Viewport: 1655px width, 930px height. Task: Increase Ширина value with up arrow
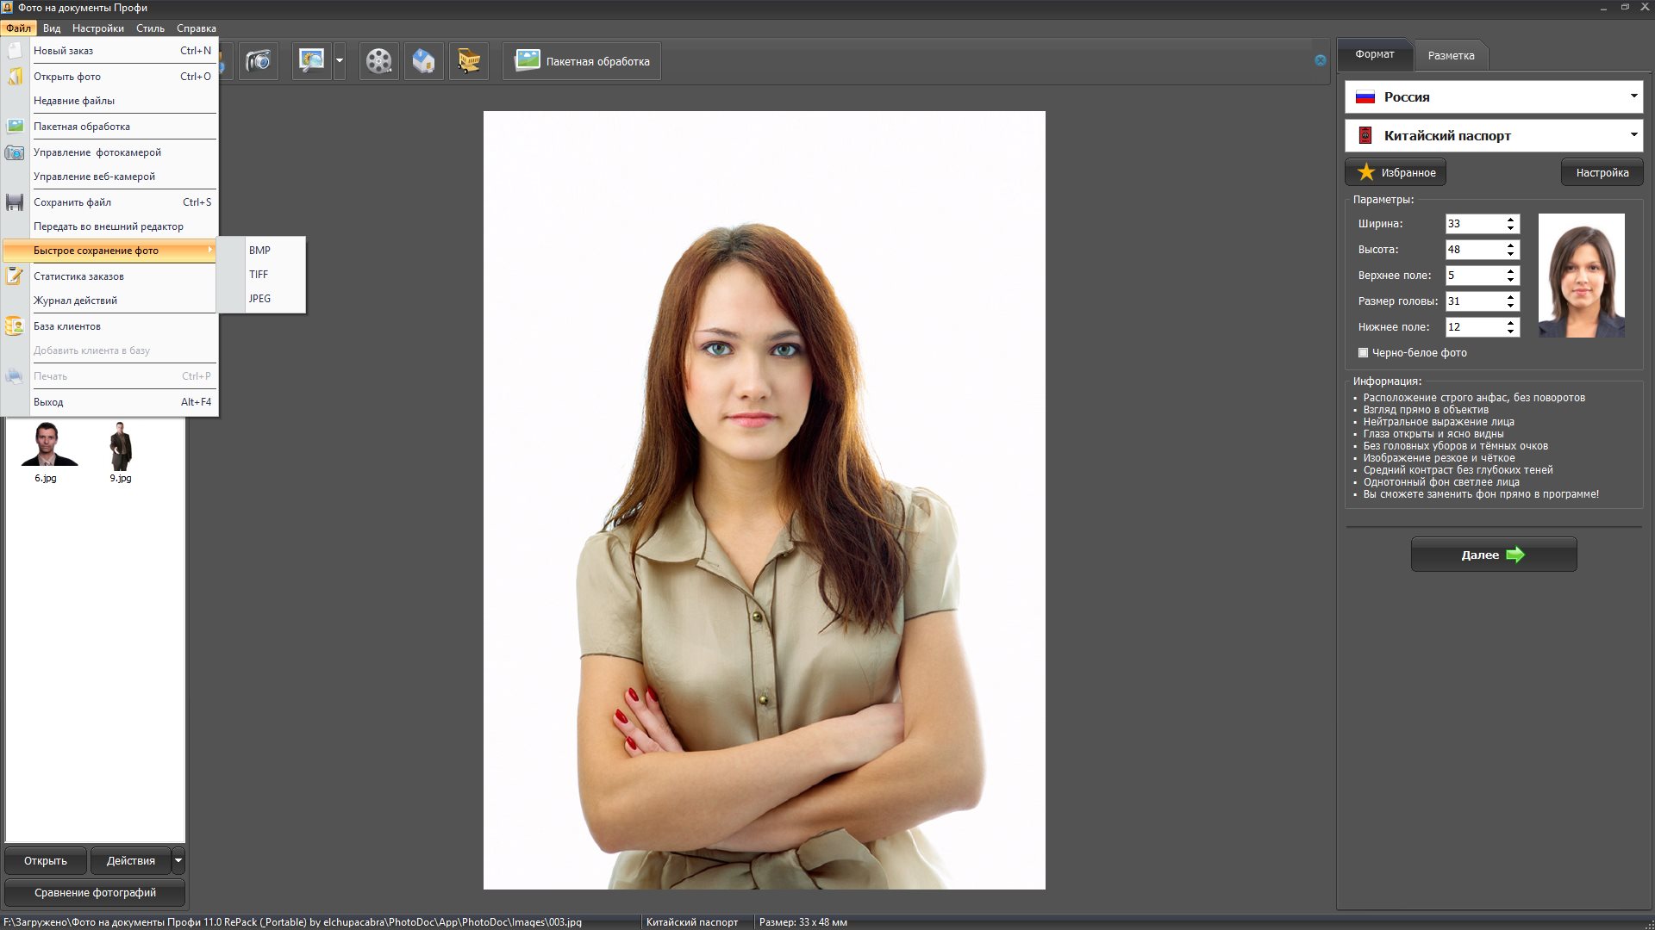coord(1510,220)
